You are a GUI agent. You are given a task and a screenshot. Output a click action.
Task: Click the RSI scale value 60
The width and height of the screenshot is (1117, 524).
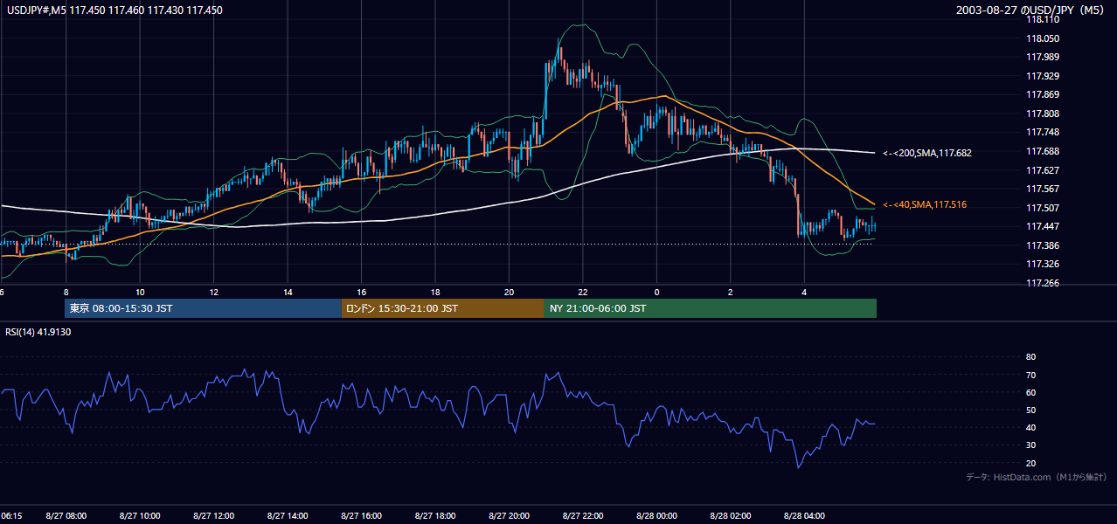1030,392
